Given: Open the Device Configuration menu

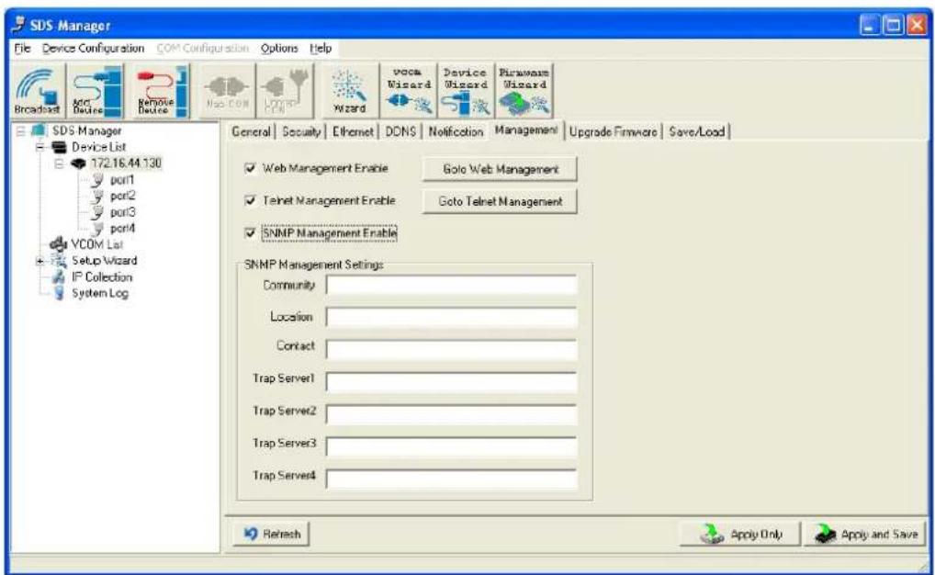Looking at the screenshot, I should point(93,49).
